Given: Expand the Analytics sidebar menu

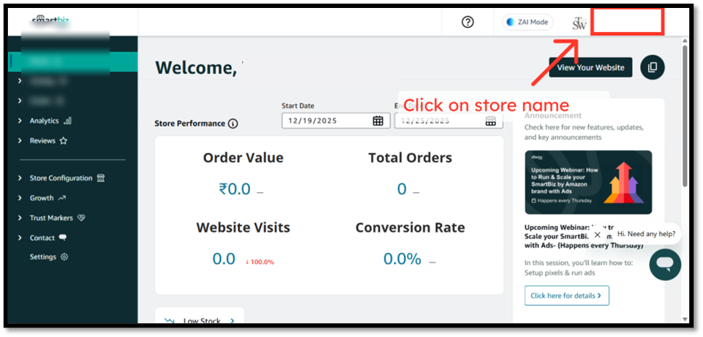Looking at the screenshot, I should 44,121.
